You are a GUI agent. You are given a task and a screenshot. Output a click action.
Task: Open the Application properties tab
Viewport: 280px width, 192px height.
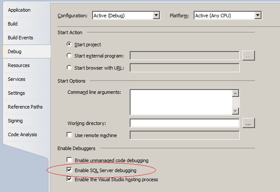[x=19, y=10]
